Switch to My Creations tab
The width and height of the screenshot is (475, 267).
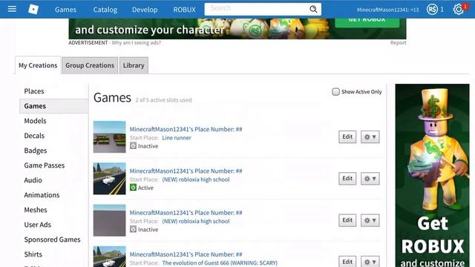click(x=38, y=65)
